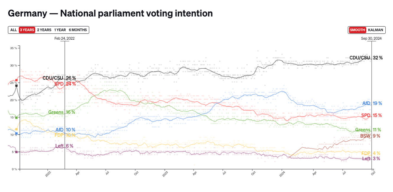Switch to 6 MONTHS time range
Screen dimensions: 393x192
coord(78,30)
